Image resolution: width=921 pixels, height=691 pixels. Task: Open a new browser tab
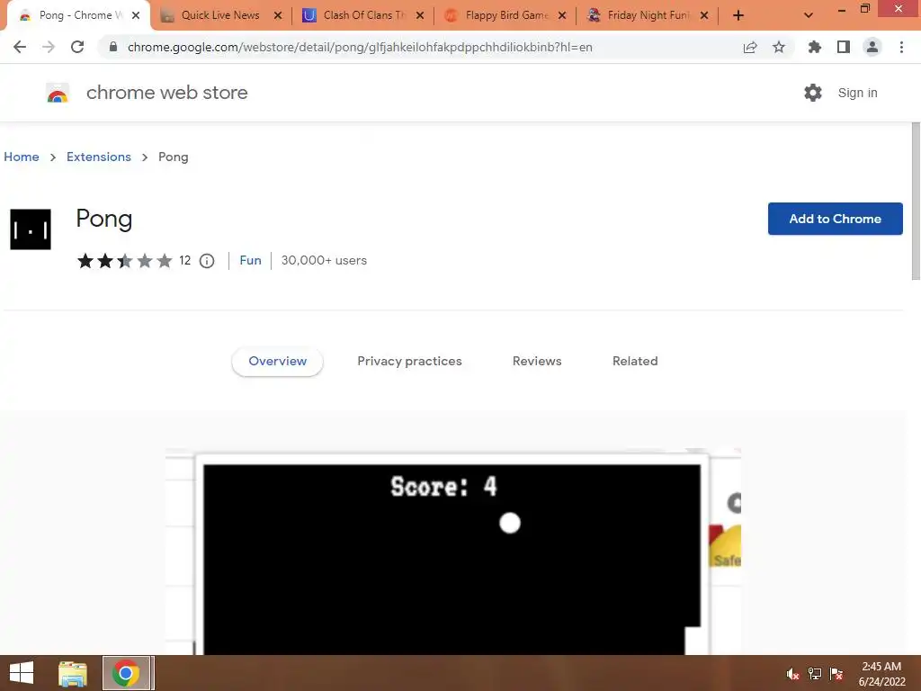738,15
